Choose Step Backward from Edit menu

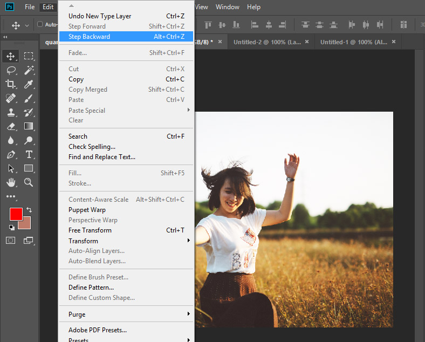coord(126,36)
